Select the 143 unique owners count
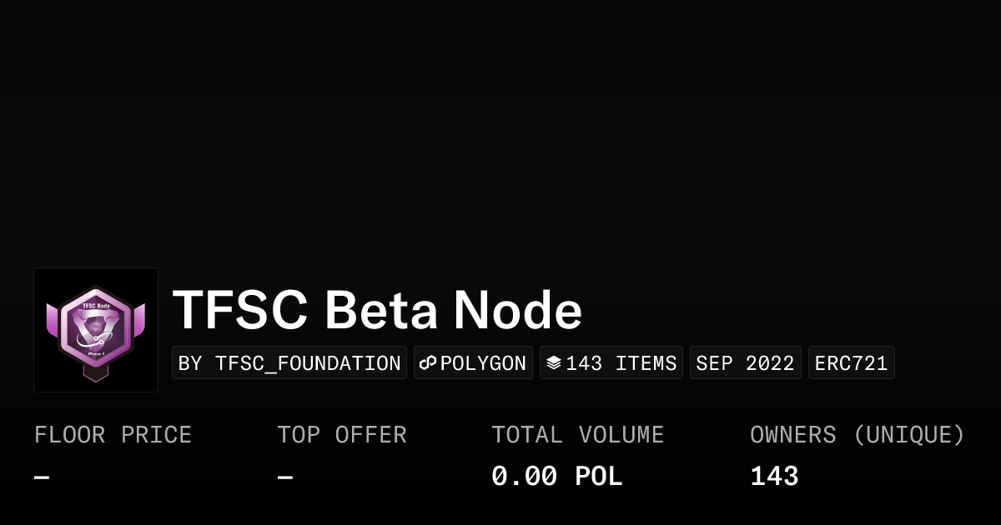This screenshot has width=1001, height=525. coord(774,477)
